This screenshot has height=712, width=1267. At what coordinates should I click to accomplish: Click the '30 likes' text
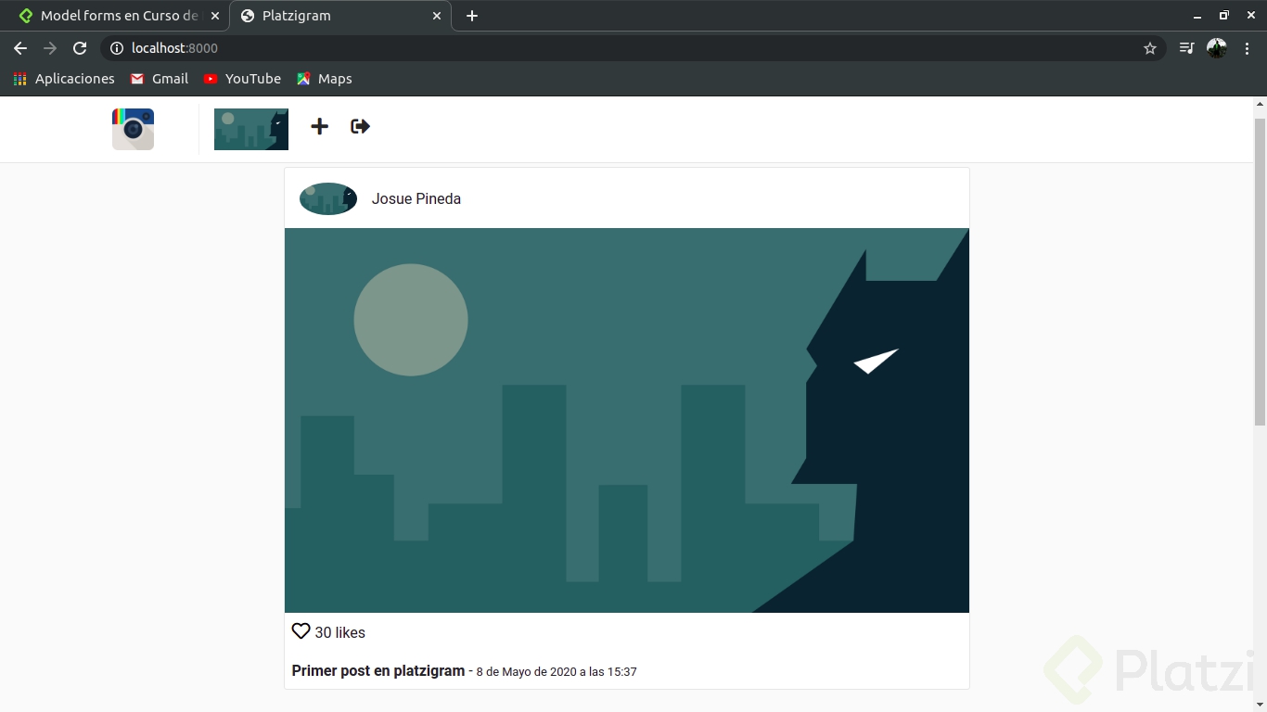(340, 632)
